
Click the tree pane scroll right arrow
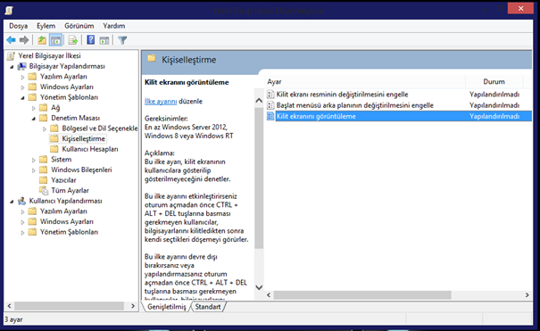click(133, 305)
